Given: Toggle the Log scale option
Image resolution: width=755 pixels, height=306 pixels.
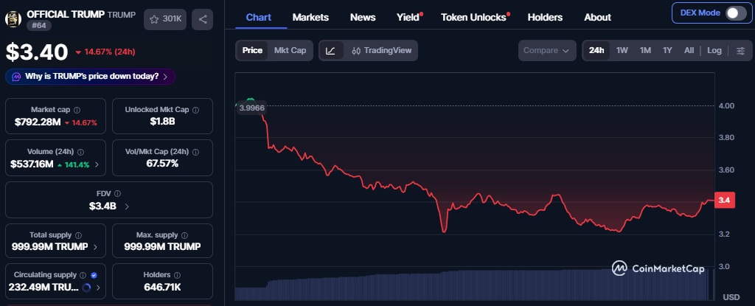Looking at the screenshot, I should [714, 51].
